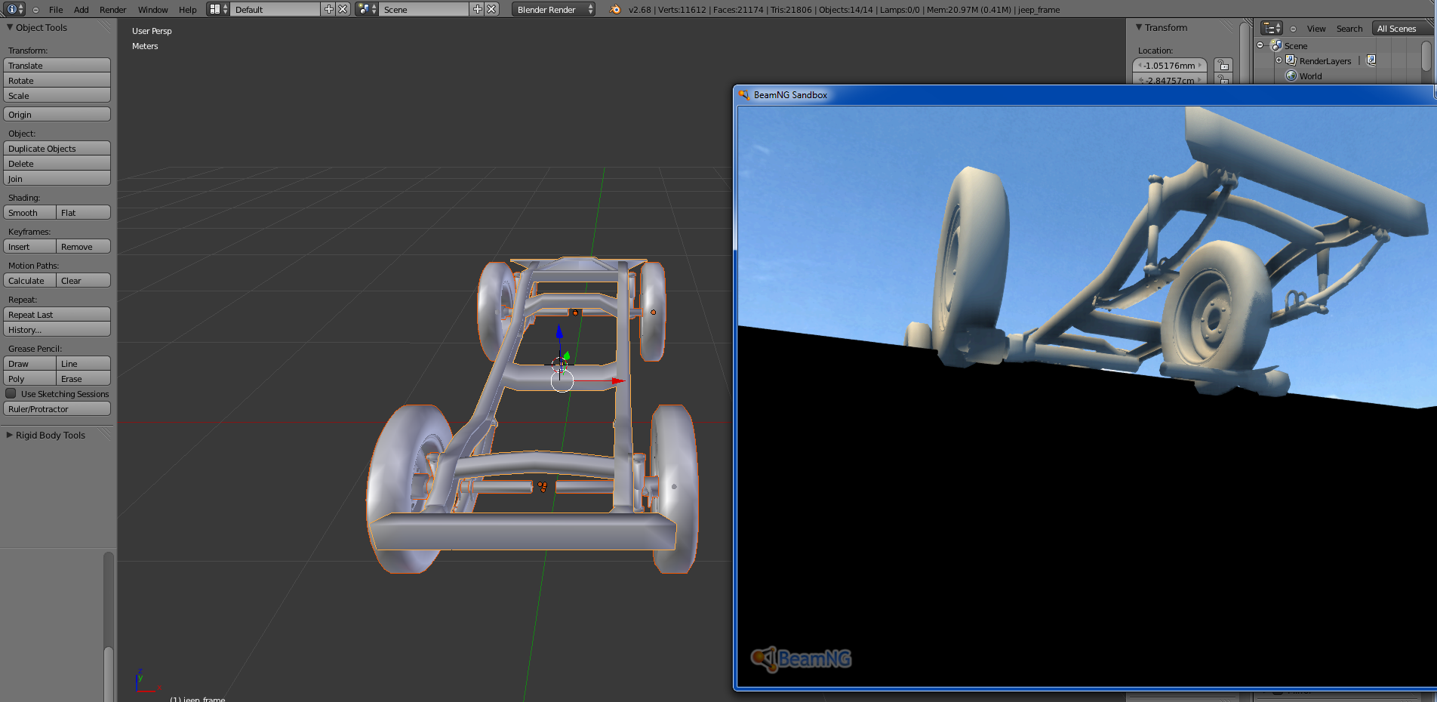The width and height of the screenshot is (1437, 702).
Task: Toggle lock on Y location
Action: pyautogui.click(x=1223, y=79)
